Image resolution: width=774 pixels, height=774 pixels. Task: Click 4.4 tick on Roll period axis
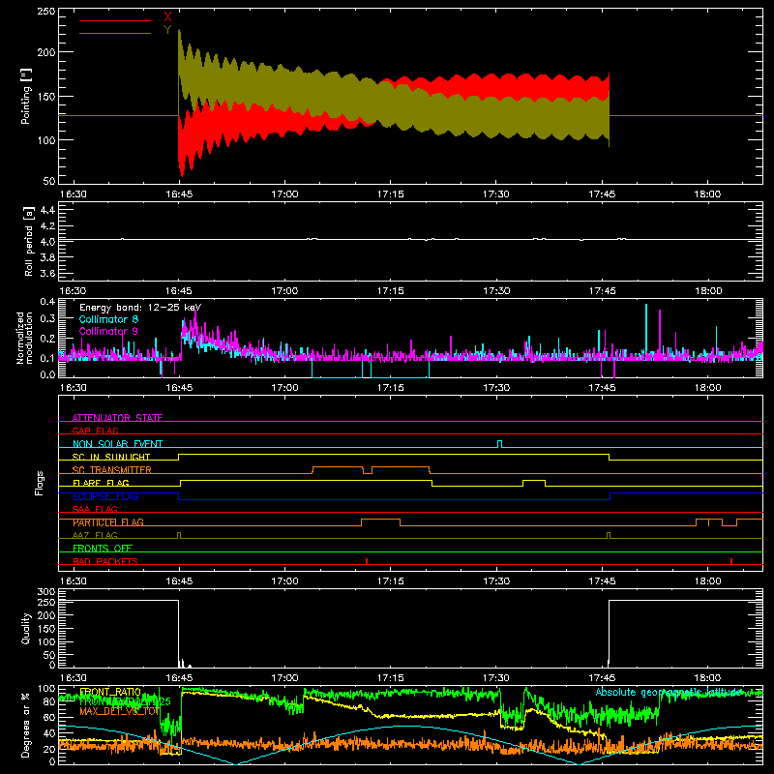point(47,210)
